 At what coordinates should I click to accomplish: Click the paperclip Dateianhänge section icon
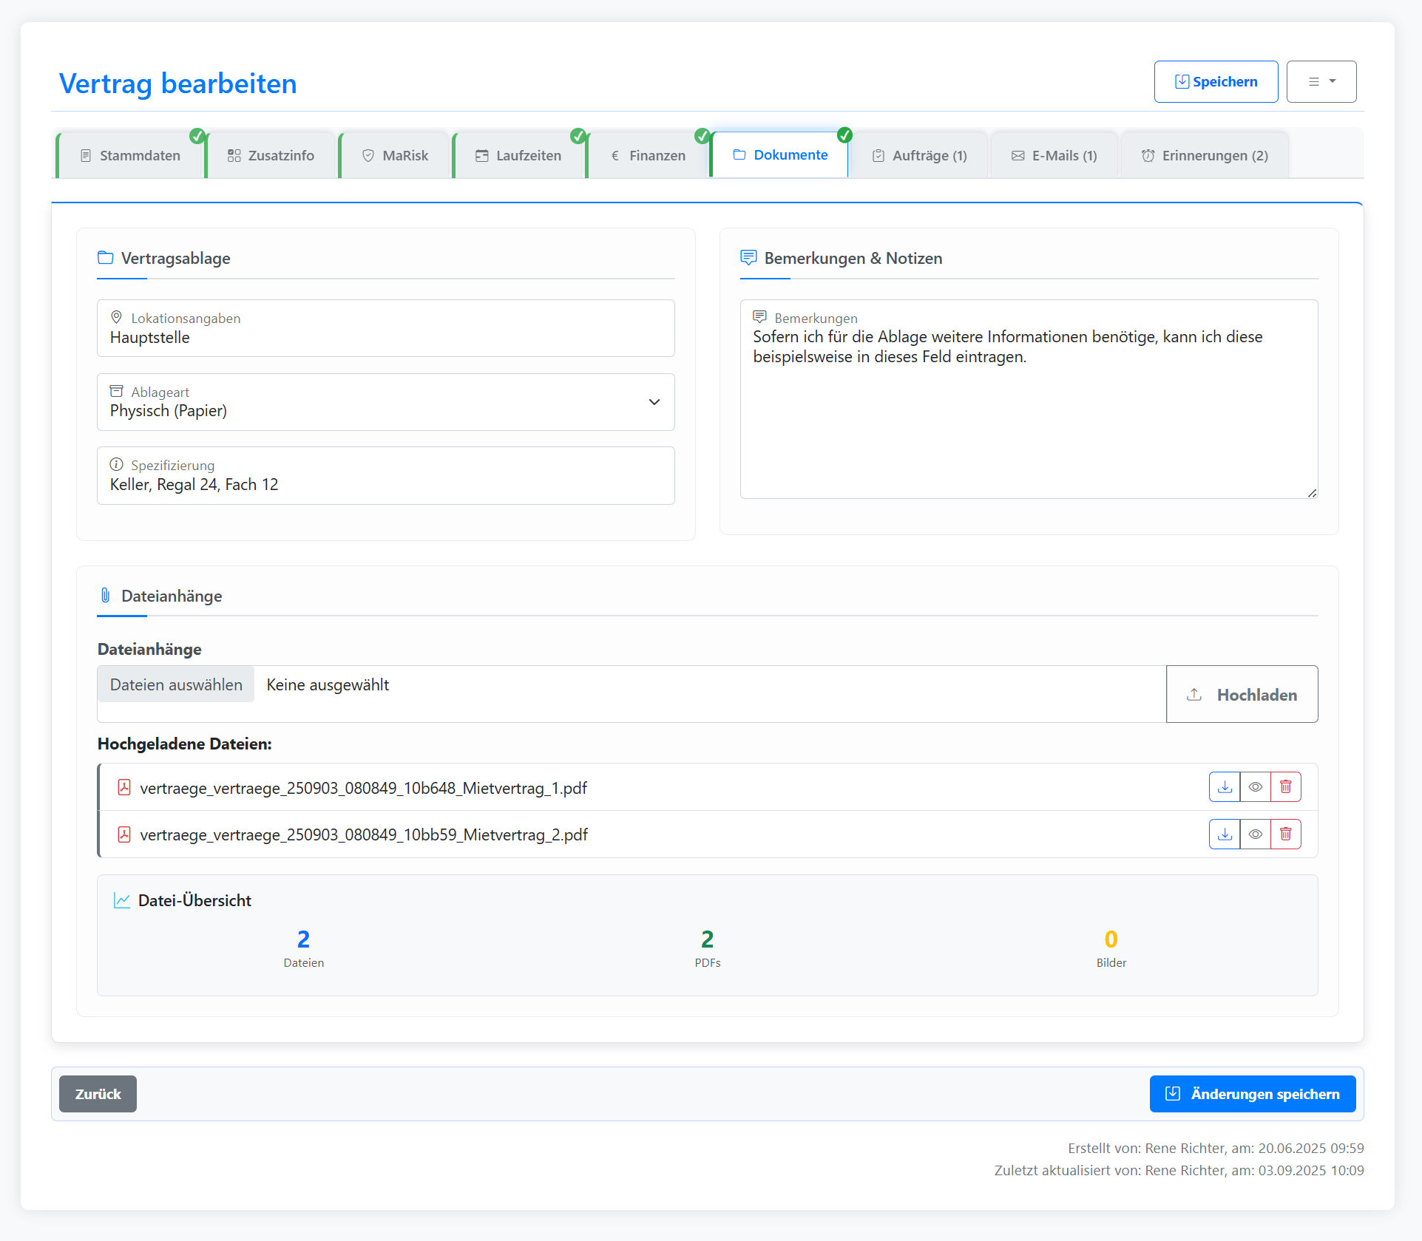click(105, 596)
